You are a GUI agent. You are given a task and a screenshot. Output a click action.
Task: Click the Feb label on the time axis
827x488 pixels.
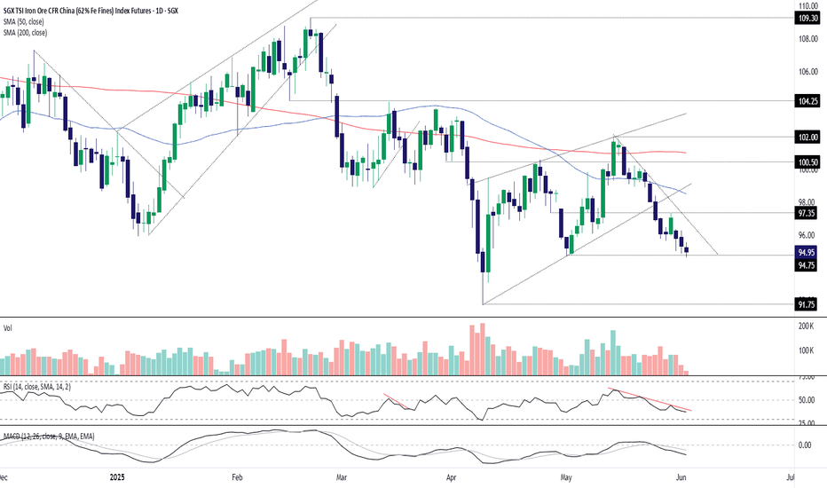coord(237,477)
